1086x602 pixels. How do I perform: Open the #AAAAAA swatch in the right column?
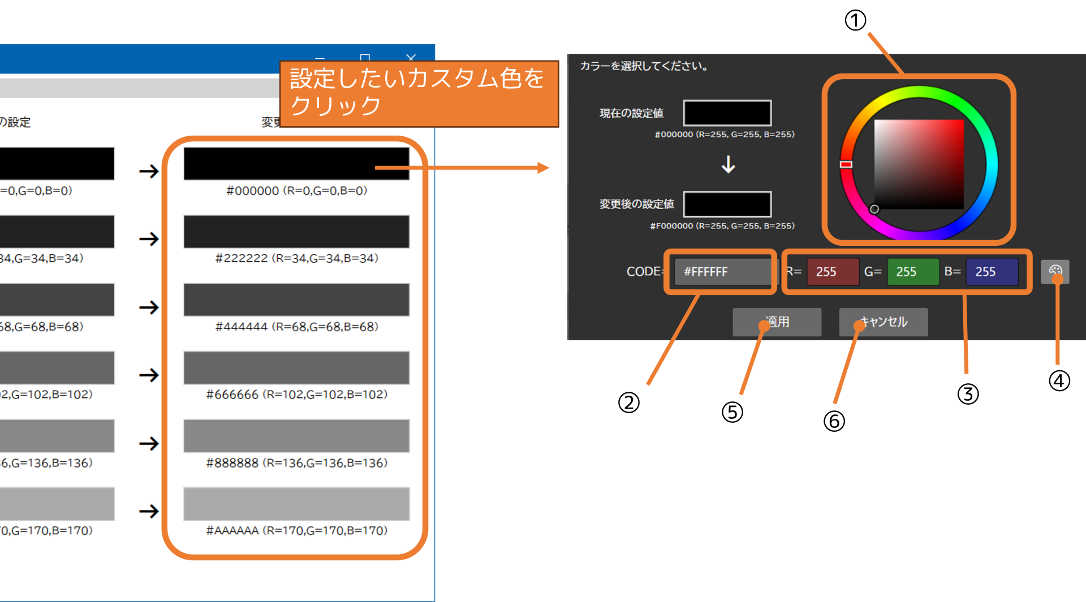296,504
